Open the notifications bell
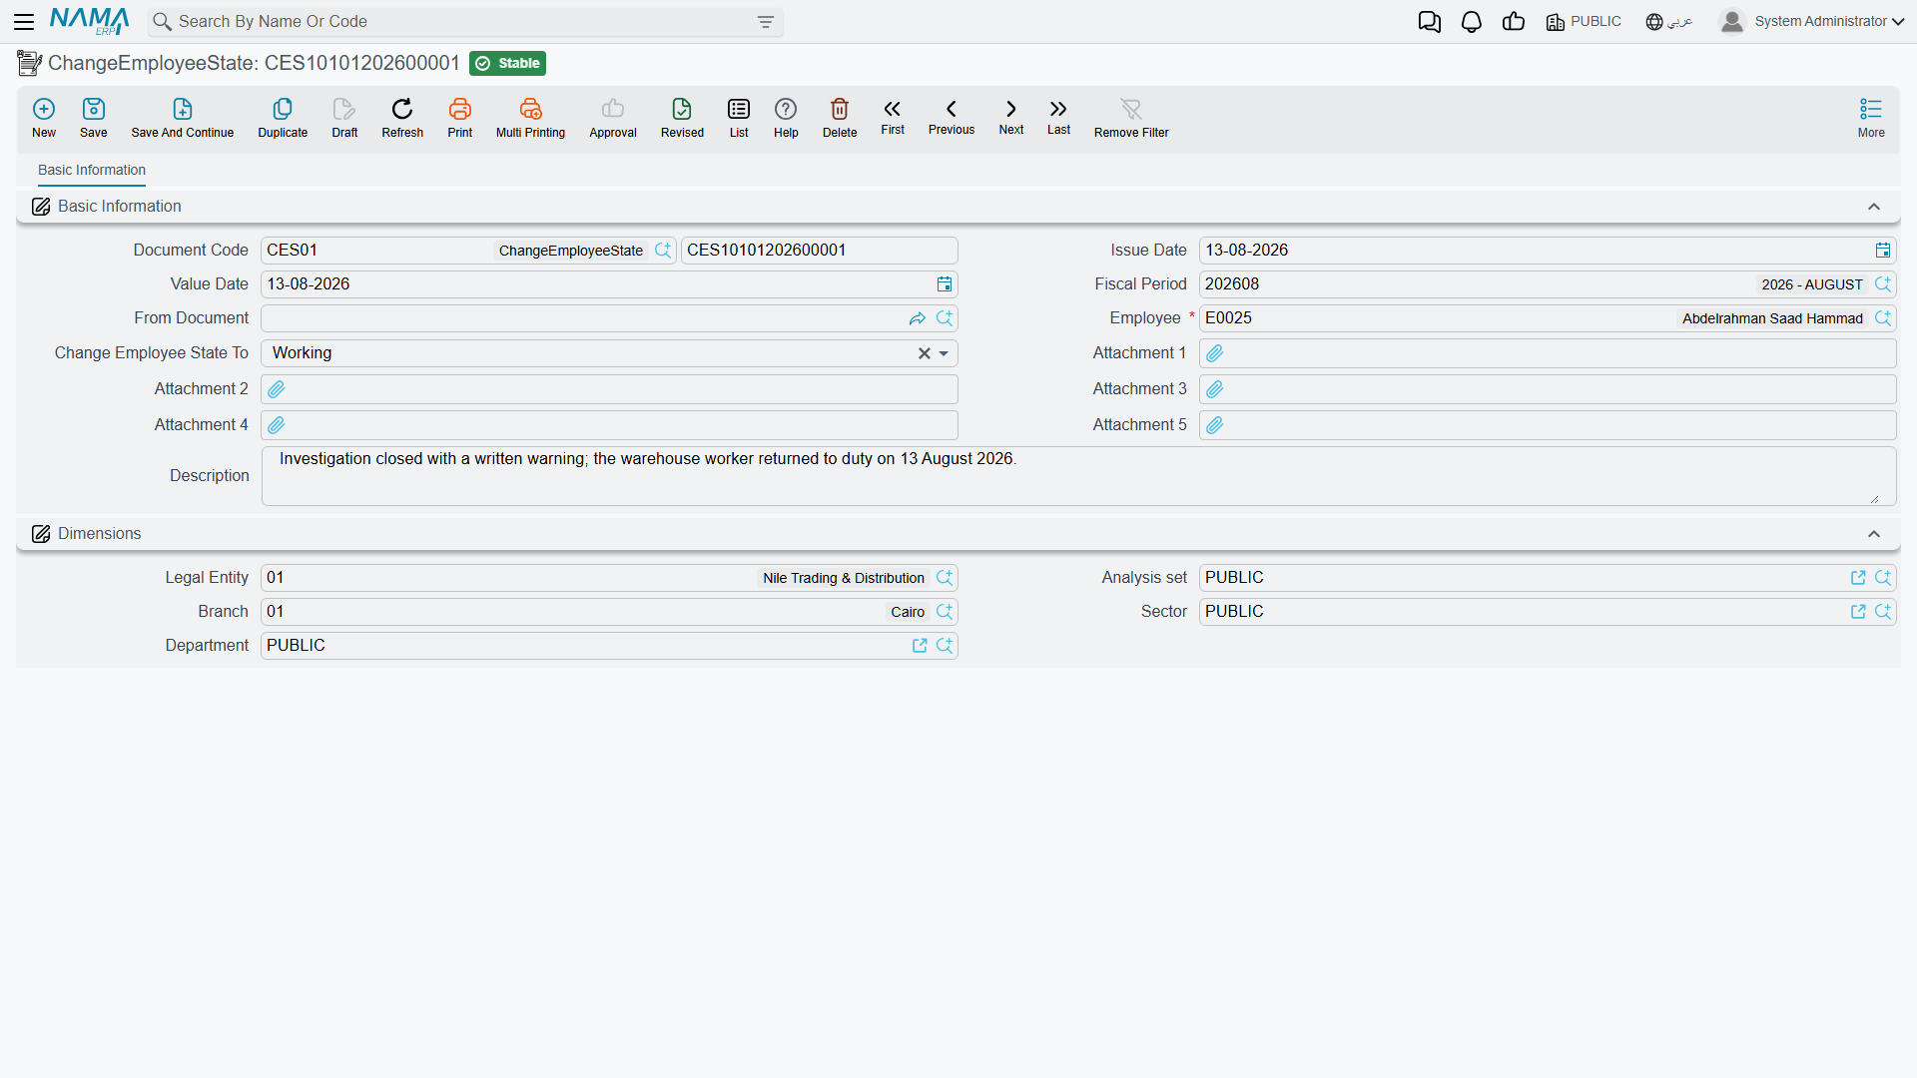Image resolution: width=1917 pixels, height=1078 pixels. pyautogui.click(x=1471, y=22)
